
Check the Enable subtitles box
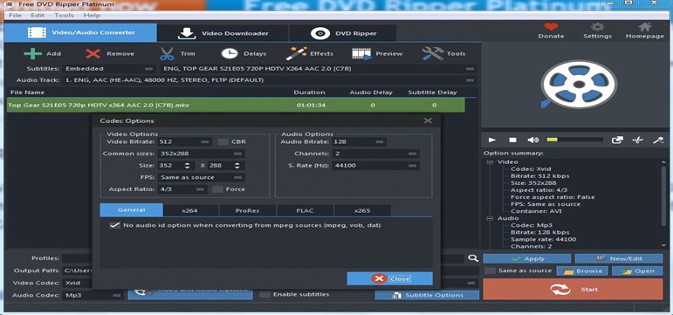[265, 294]
